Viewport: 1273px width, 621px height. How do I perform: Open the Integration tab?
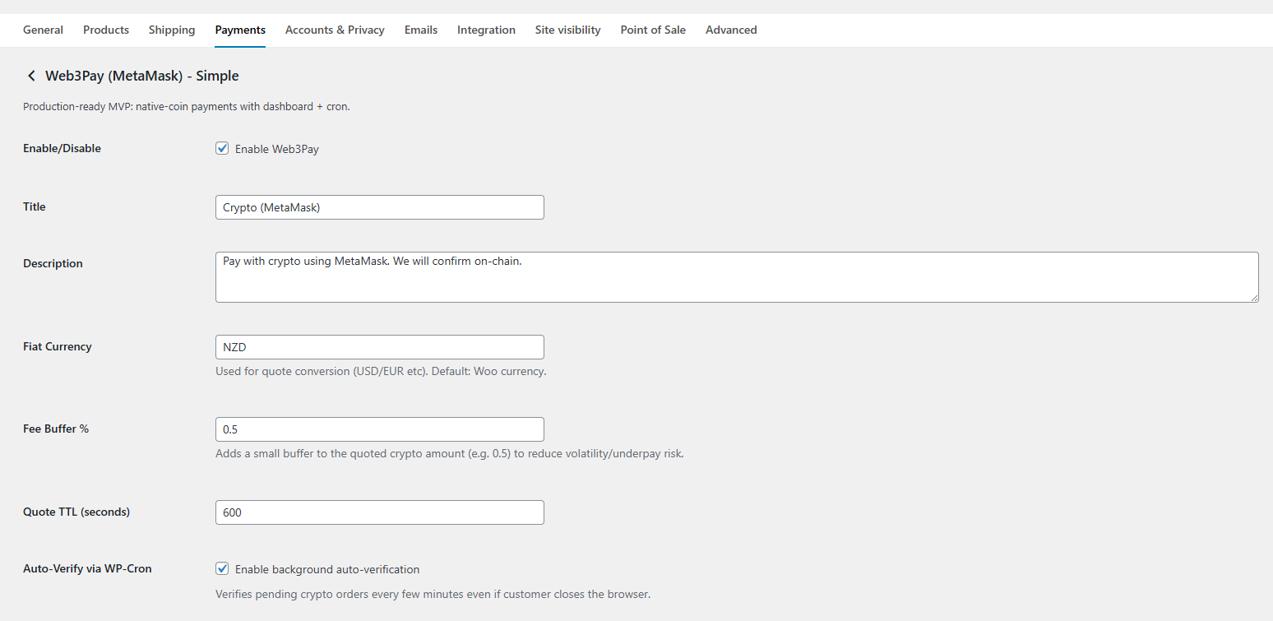point(486,30)
